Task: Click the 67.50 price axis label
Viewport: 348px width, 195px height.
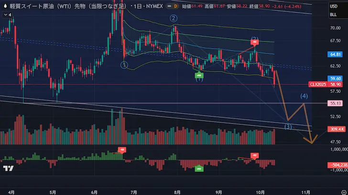Action: (336, 41)
